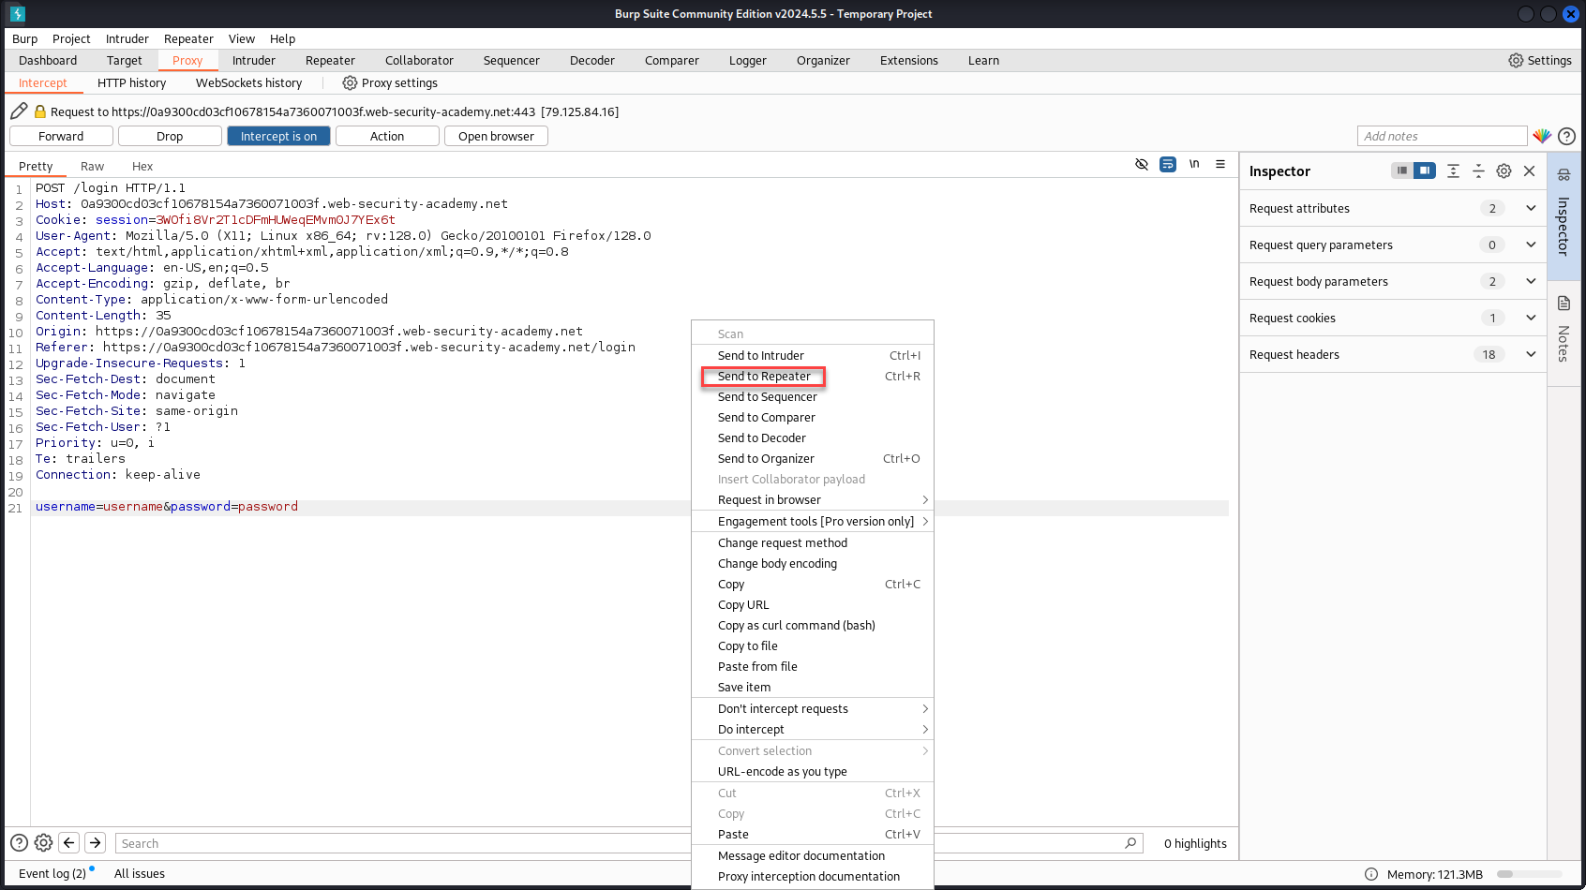
Task: Click the \n non-printing characters icon
Action: click(x=1194, y=164)
